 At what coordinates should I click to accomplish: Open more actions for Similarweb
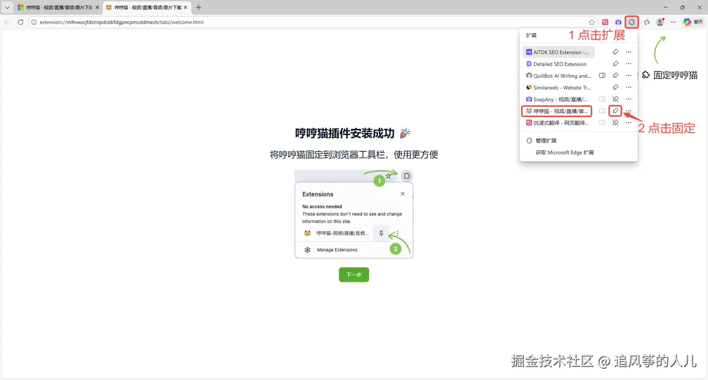(x=628, y=87)
